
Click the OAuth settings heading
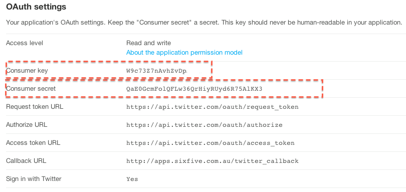point(36,7)
